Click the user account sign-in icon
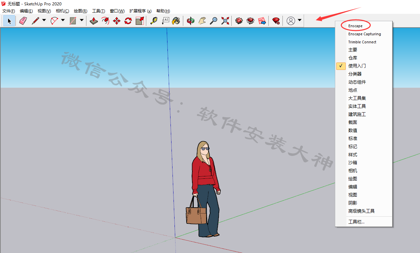 (291, 21)
